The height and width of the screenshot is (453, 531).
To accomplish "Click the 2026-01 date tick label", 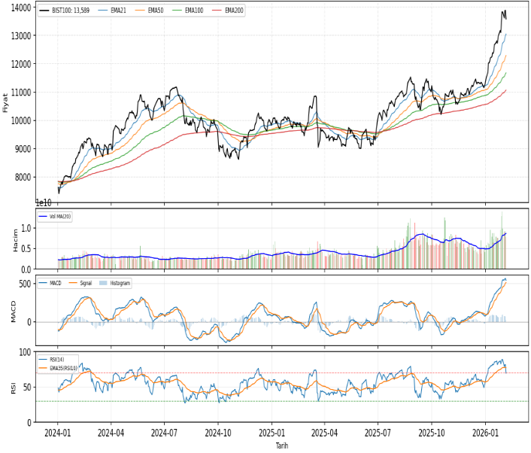I will coord(485,434).
